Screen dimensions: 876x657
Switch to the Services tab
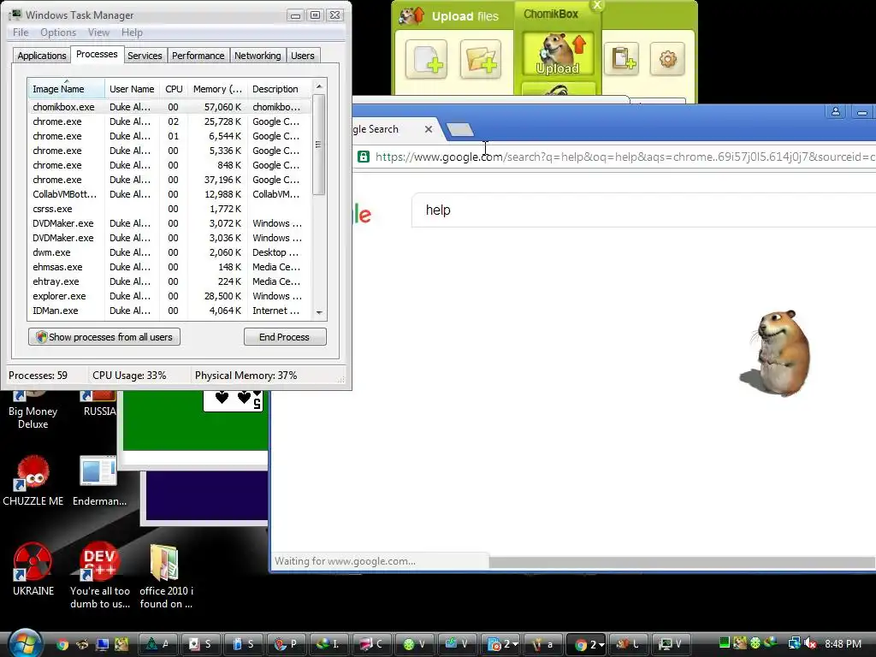[145, 56]
